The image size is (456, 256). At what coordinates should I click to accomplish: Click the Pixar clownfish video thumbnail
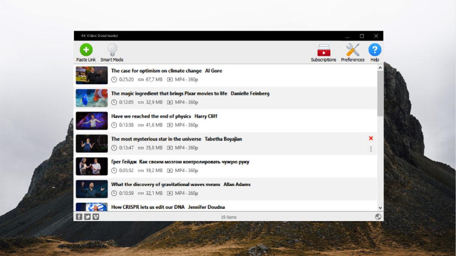tap(91, 98)
